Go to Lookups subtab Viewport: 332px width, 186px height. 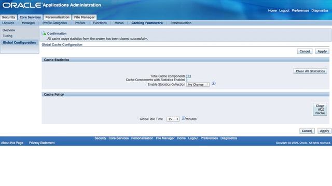coord(8,23)
